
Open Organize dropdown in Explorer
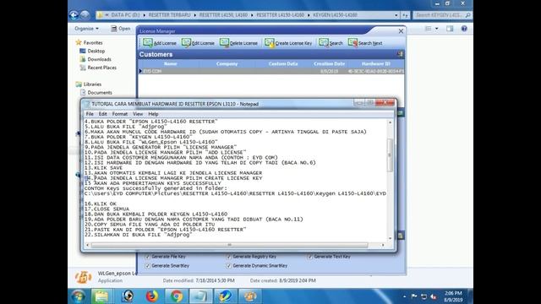[x=86, y=29]
